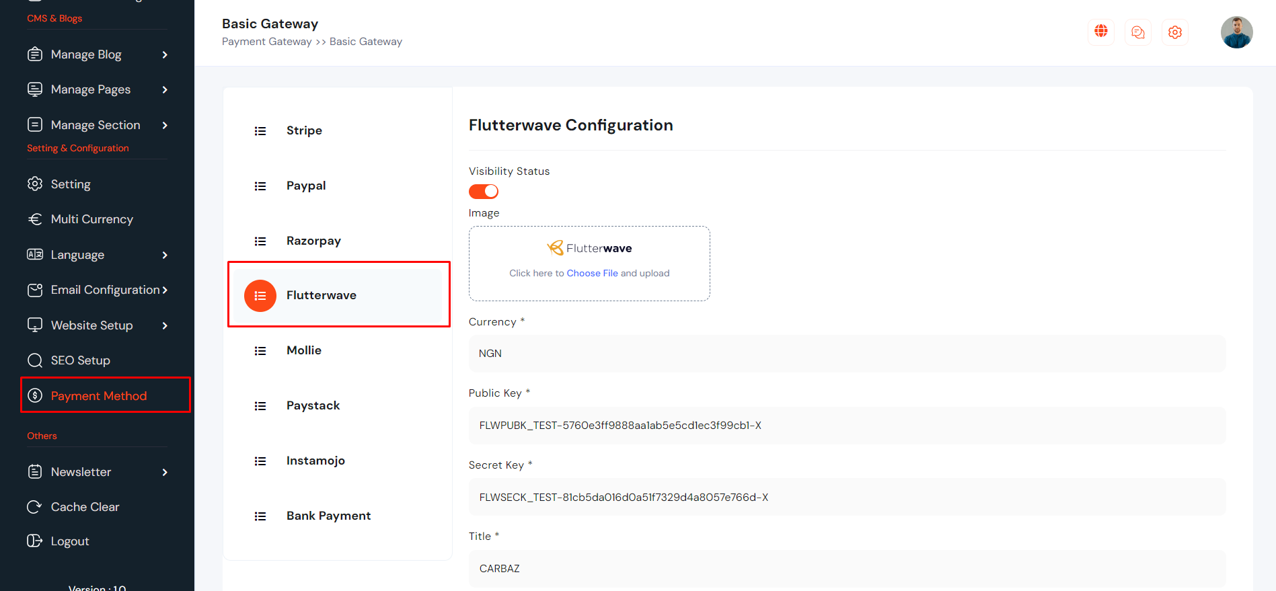Open the chat messages icon
Image resolution: width=1276 pixels, height=591 pixels.
[1137, 32]
